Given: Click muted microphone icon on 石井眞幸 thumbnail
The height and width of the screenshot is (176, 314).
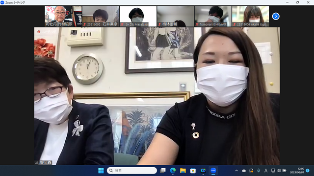Looking at the screenshot, I should click(x=85, y=24).
